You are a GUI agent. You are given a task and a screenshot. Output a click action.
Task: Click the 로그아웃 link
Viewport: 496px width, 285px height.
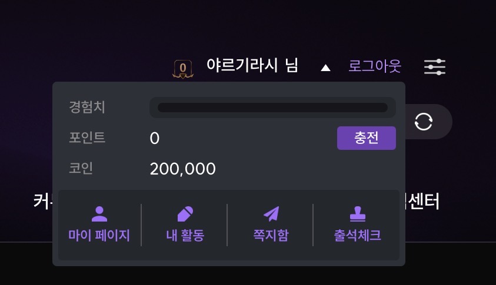pos(375,66)
